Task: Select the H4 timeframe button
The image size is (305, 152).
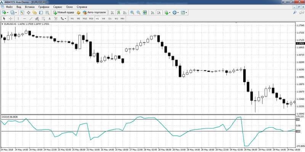Action: coord(103,18)
